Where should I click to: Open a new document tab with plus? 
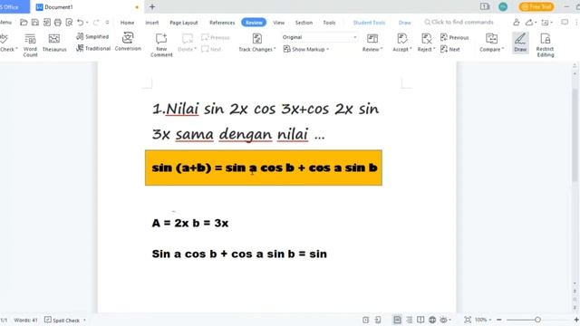point(152,6)
